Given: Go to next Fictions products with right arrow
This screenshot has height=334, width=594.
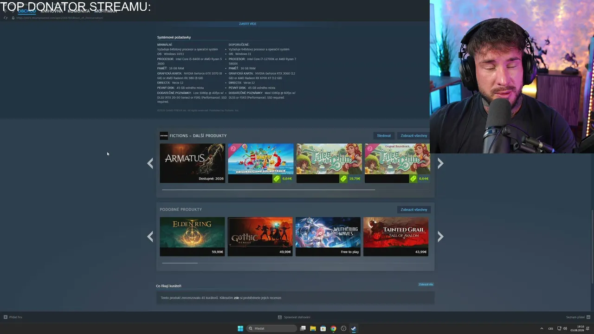Looking at the screenshot, I should point(440,163).
